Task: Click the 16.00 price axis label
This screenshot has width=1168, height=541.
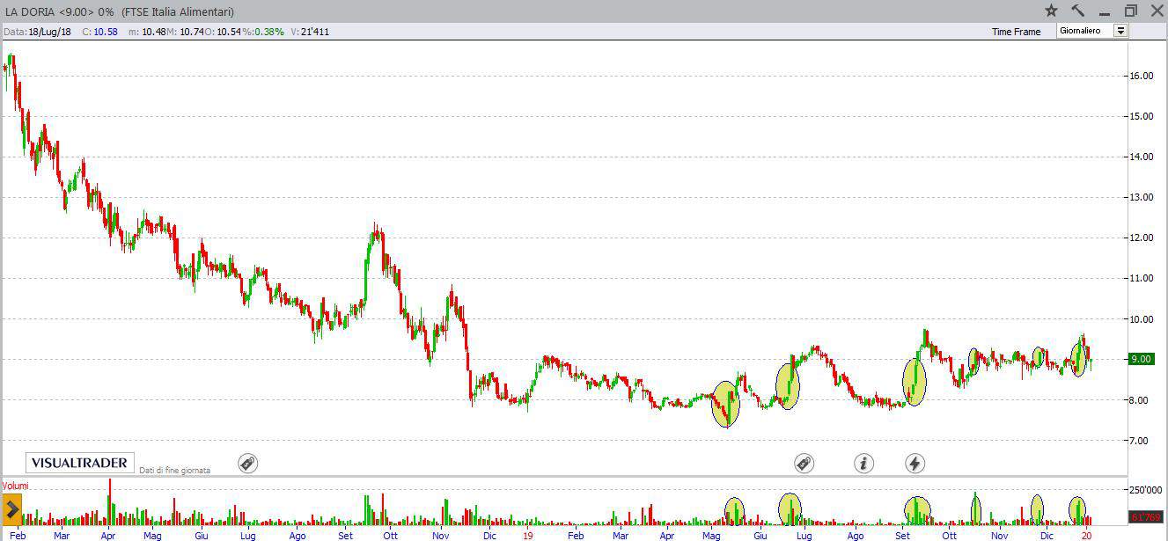Action: tap(1142, 76)
